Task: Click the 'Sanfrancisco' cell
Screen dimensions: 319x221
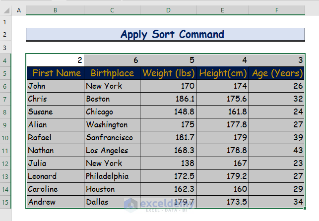Action: click(x=112, y=138)
